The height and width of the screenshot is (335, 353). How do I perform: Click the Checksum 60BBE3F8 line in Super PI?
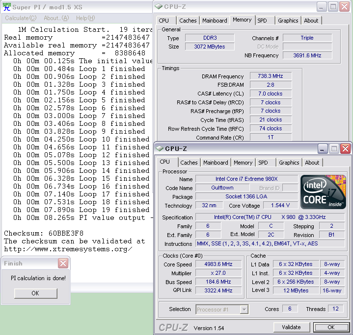44,233
